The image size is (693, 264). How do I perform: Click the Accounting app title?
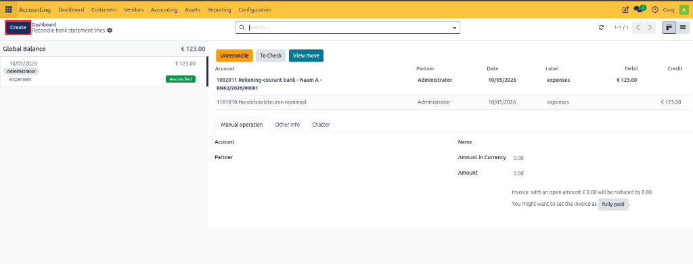click(35, 9)
